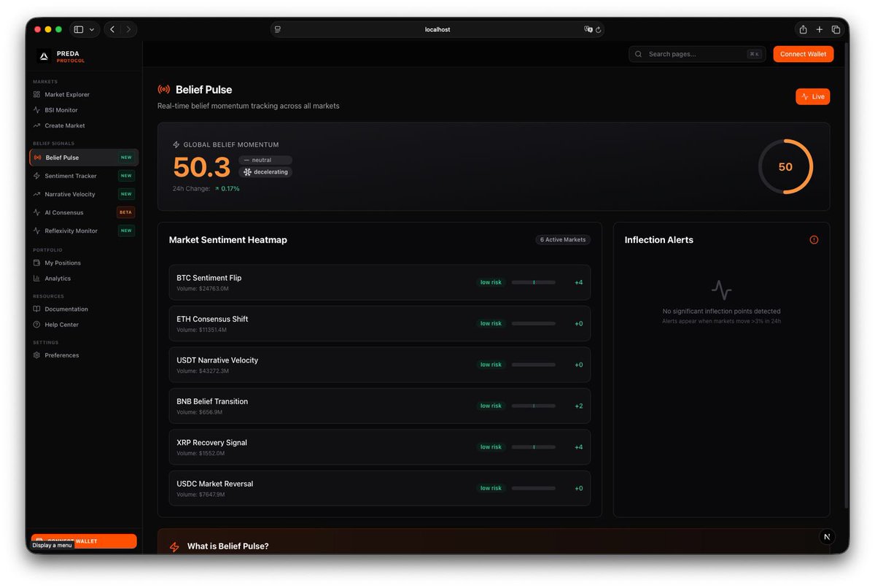
Task: Click the Inflection Alerts warning icon
Action: coord(814,240)
